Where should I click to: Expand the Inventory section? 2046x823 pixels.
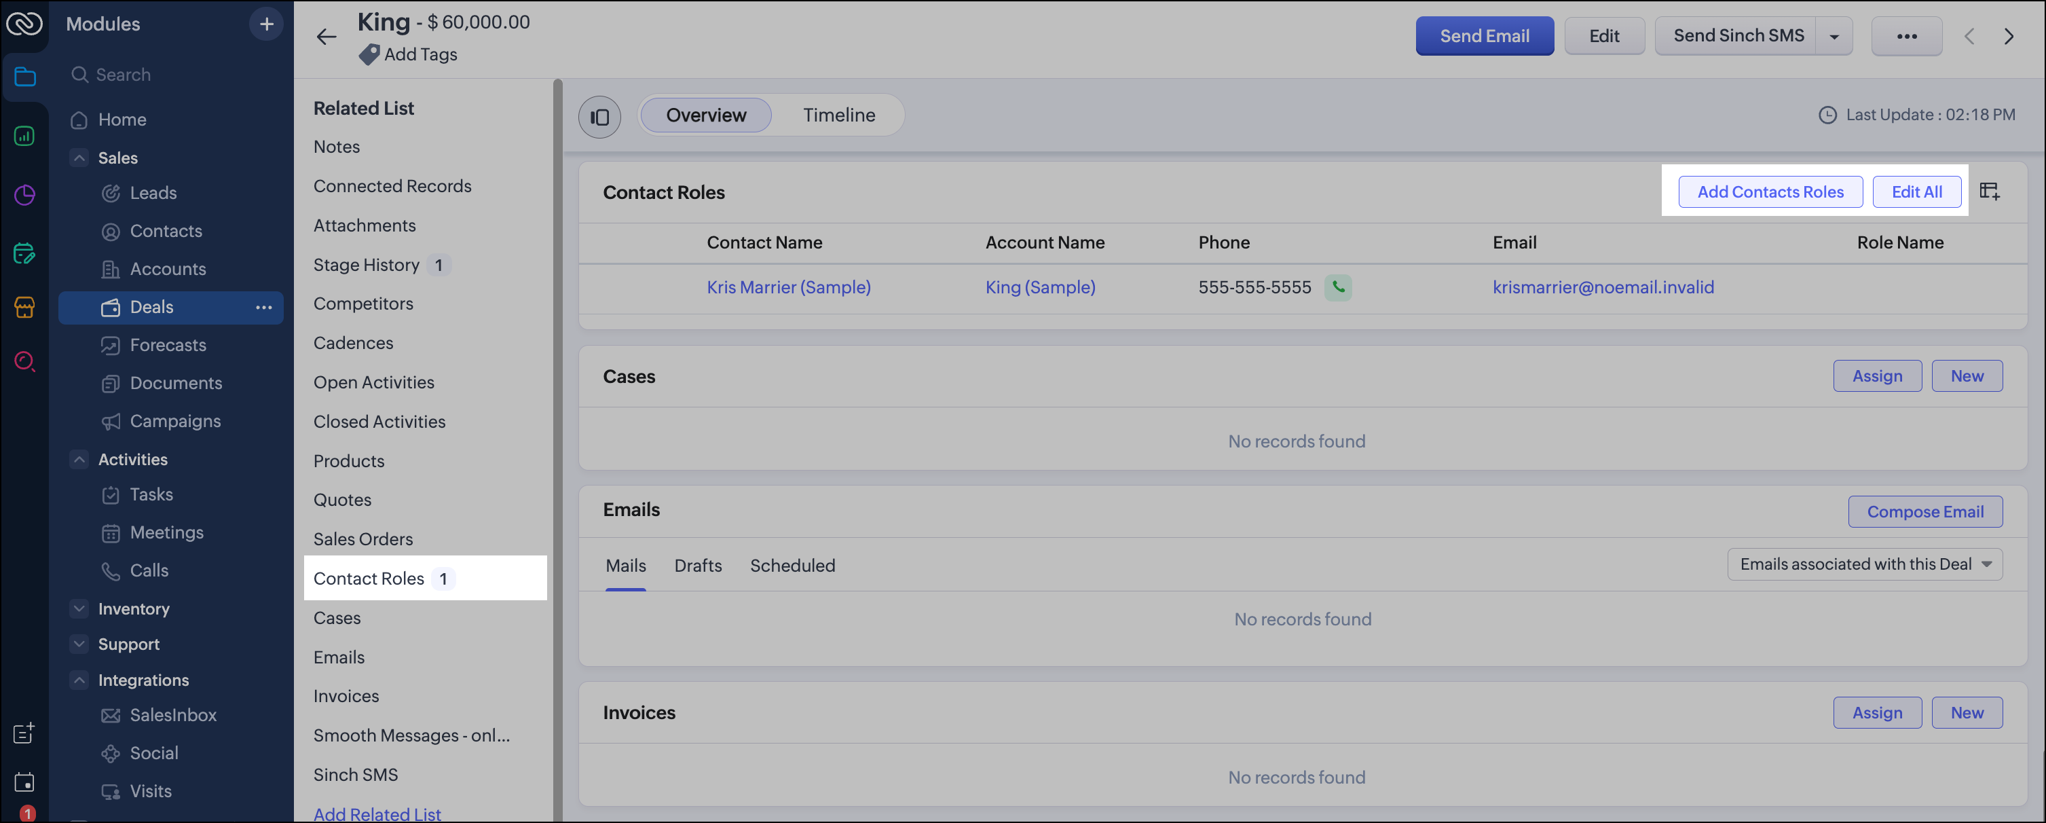[x=79, y=608]
